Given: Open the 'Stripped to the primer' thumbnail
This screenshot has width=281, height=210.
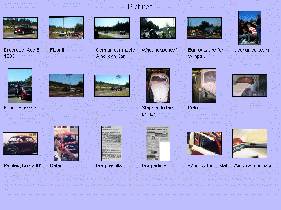Looking at the screenshot, I should coord(158,85).
